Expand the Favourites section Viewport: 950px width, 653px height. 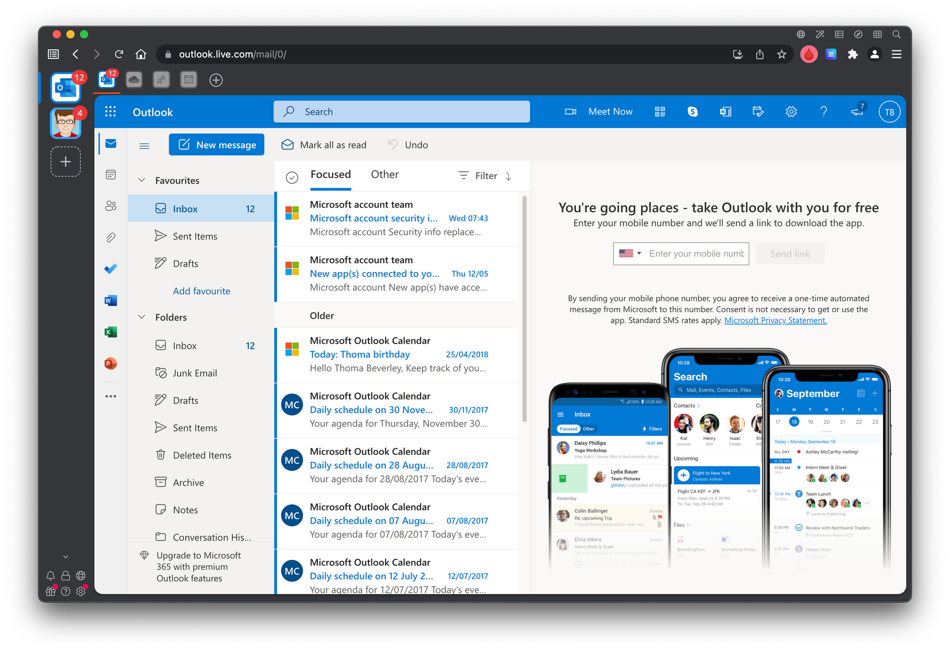[143, 180]
